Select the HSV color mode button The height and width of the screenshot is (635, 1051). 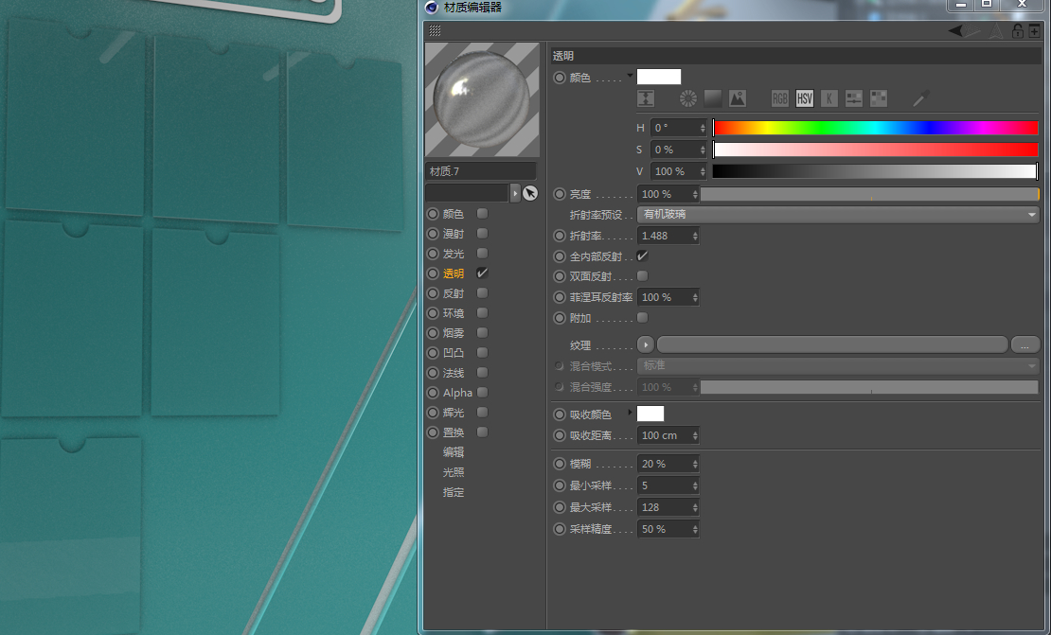[804, 98]
